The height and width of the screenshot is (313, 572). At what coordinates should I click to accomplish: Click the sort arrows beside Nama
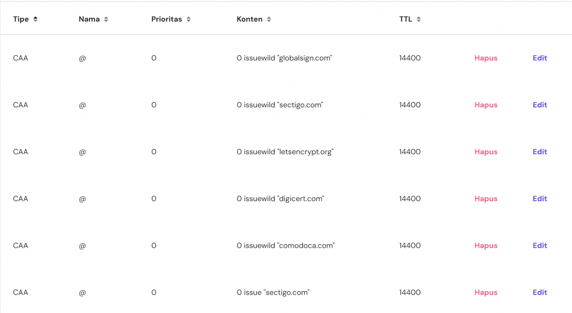pos(106,19)
